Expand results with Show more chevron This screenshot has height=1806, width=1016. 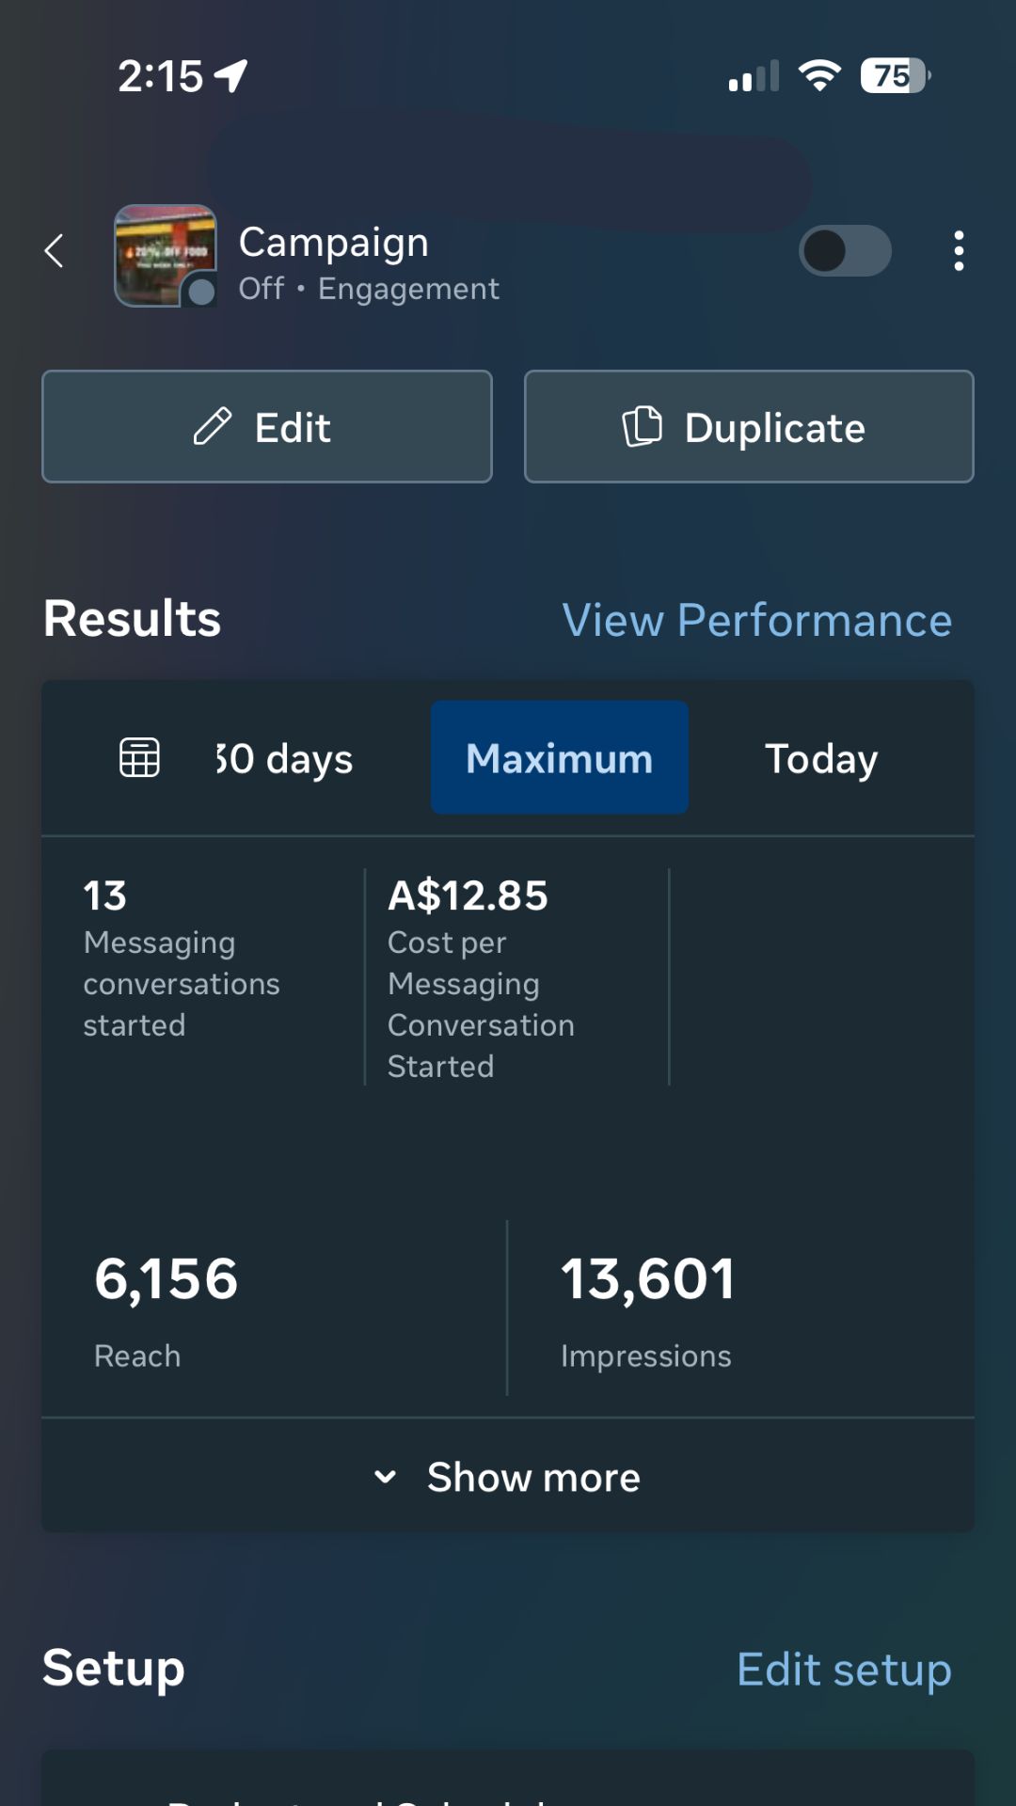point(385,1477)
